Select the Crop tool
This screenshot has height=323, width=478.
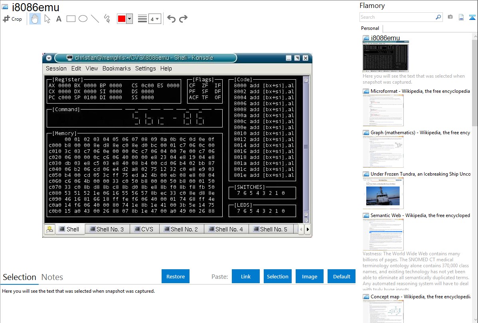[x=12, y=19]
